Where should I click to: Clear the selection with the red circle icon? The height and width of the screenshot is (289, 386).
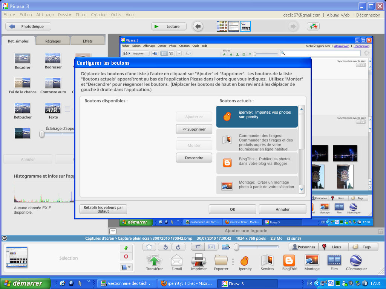[126, 257]
